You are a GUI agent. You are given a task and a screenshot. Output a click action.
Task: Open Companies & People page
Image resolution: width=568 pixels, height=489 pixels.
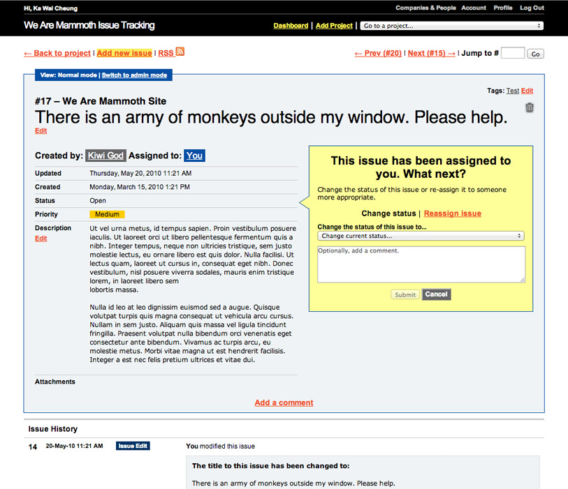(x=425, y=8)
